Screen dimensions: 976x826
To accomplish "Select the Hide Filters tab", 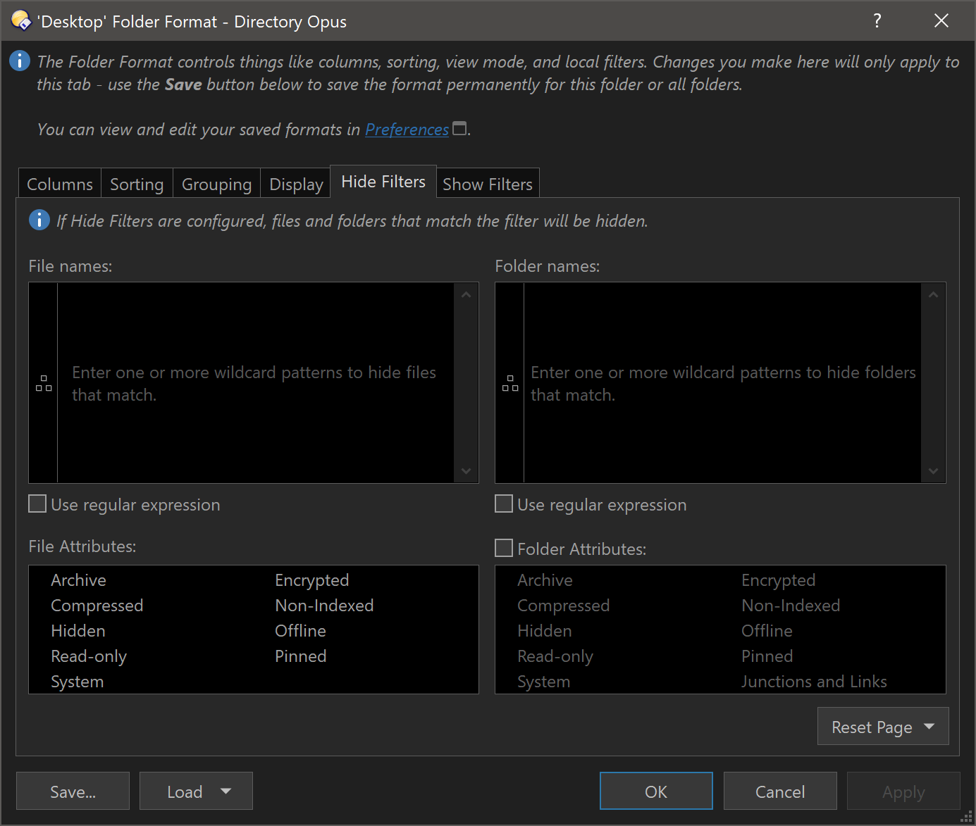I will tap(383, 182).
